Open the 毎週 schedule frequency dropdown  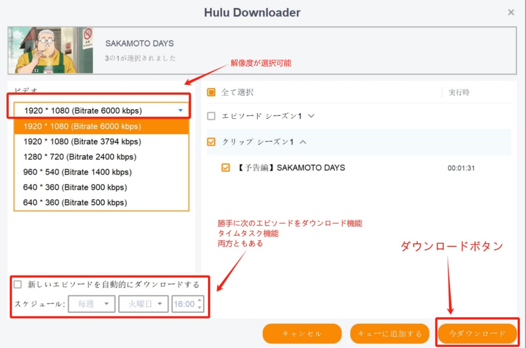pyautogui.click(x=91, y=304)
